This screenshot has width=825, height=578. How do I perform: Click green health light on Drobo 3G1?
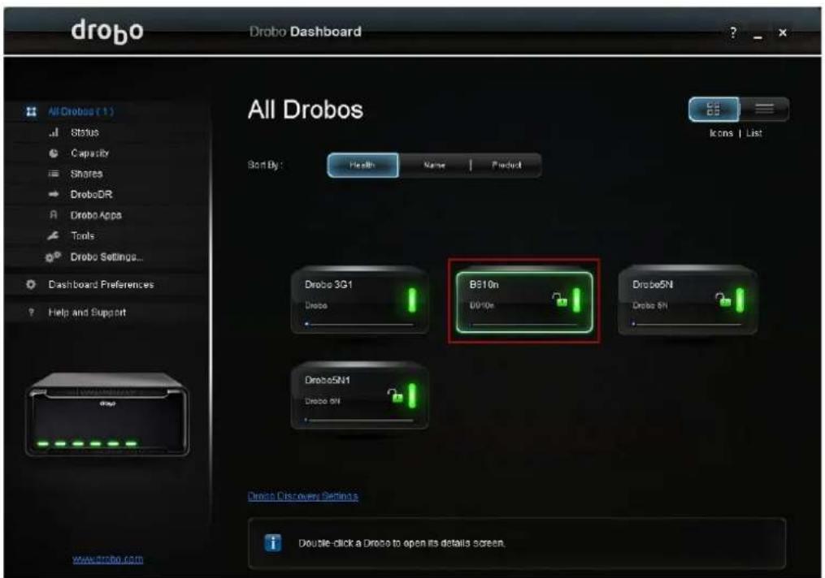click(x=412, y=300)
